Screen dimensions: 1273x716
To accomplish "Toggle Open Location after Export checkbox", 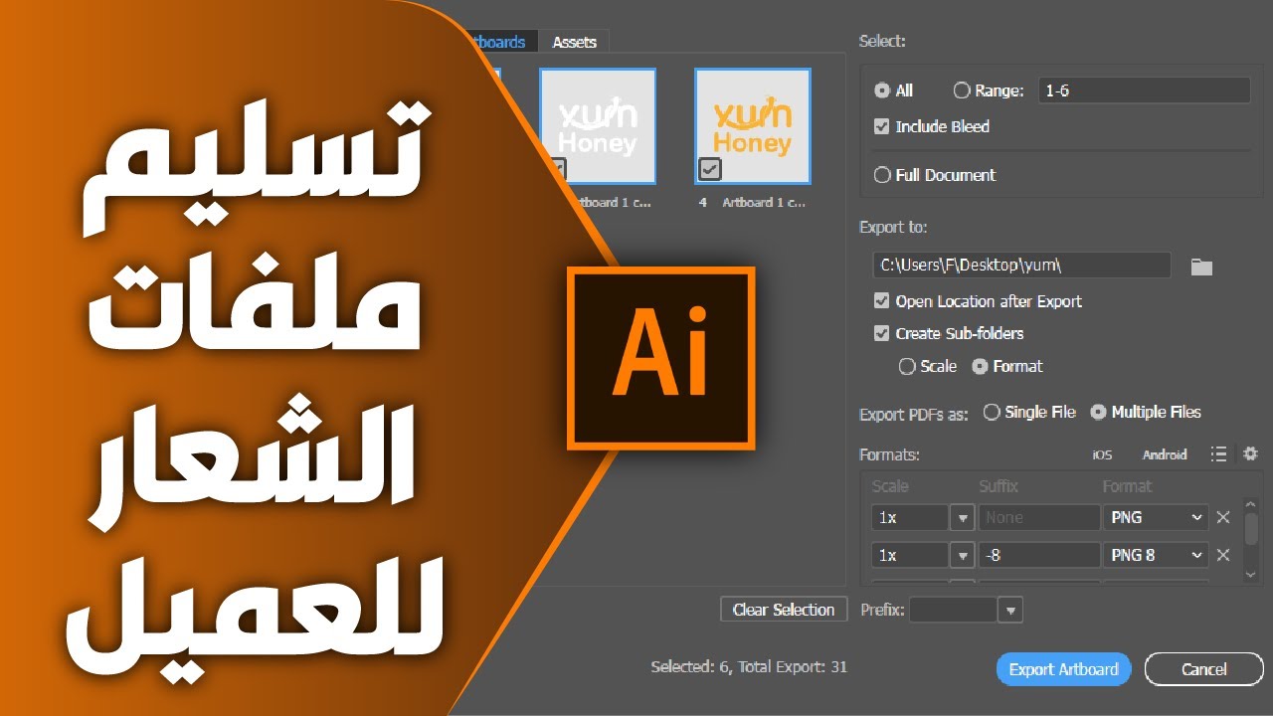I will coord(881,301).
